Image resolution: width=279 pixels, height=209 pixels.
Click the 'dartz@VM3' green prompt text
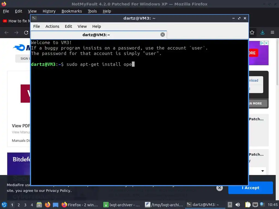43,64
